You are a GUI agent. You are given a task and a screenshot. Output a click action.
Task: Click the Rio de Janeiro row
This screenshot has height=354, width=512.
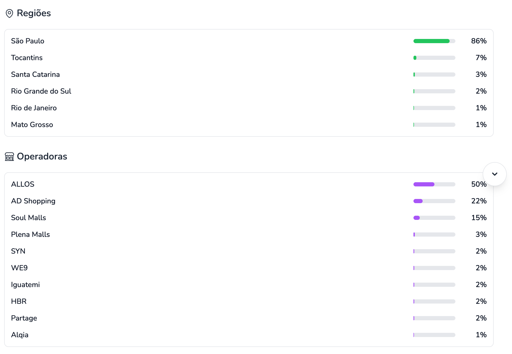pos(34,108)
